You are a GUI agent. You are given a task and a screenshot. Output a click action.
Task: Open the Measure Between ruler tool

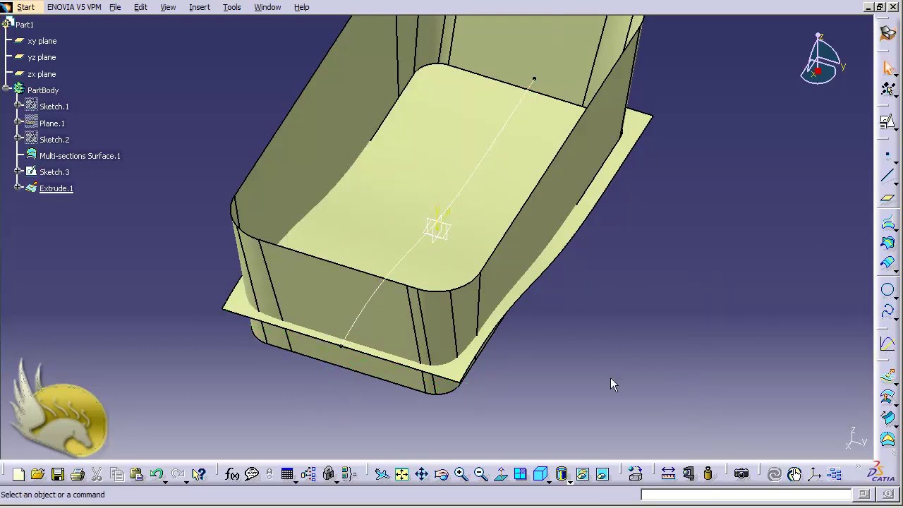pyautogui.click(x=668, y=475)
